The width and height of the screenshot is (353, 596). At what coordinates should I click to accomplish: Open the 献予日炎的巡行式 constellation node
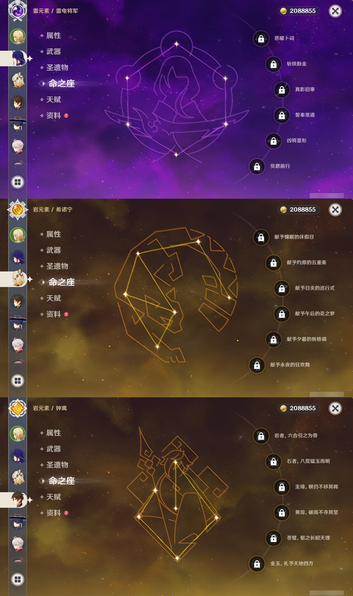282,288
